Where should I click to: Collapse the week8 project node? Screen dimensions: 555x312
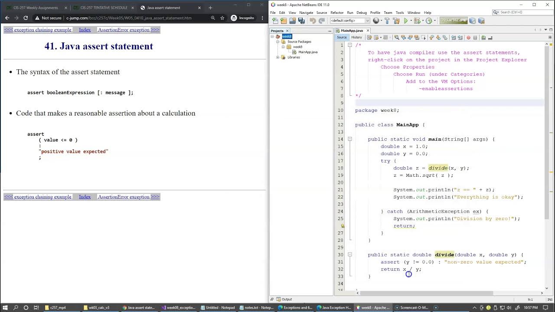pyautogui.click(x=273, y=36)
